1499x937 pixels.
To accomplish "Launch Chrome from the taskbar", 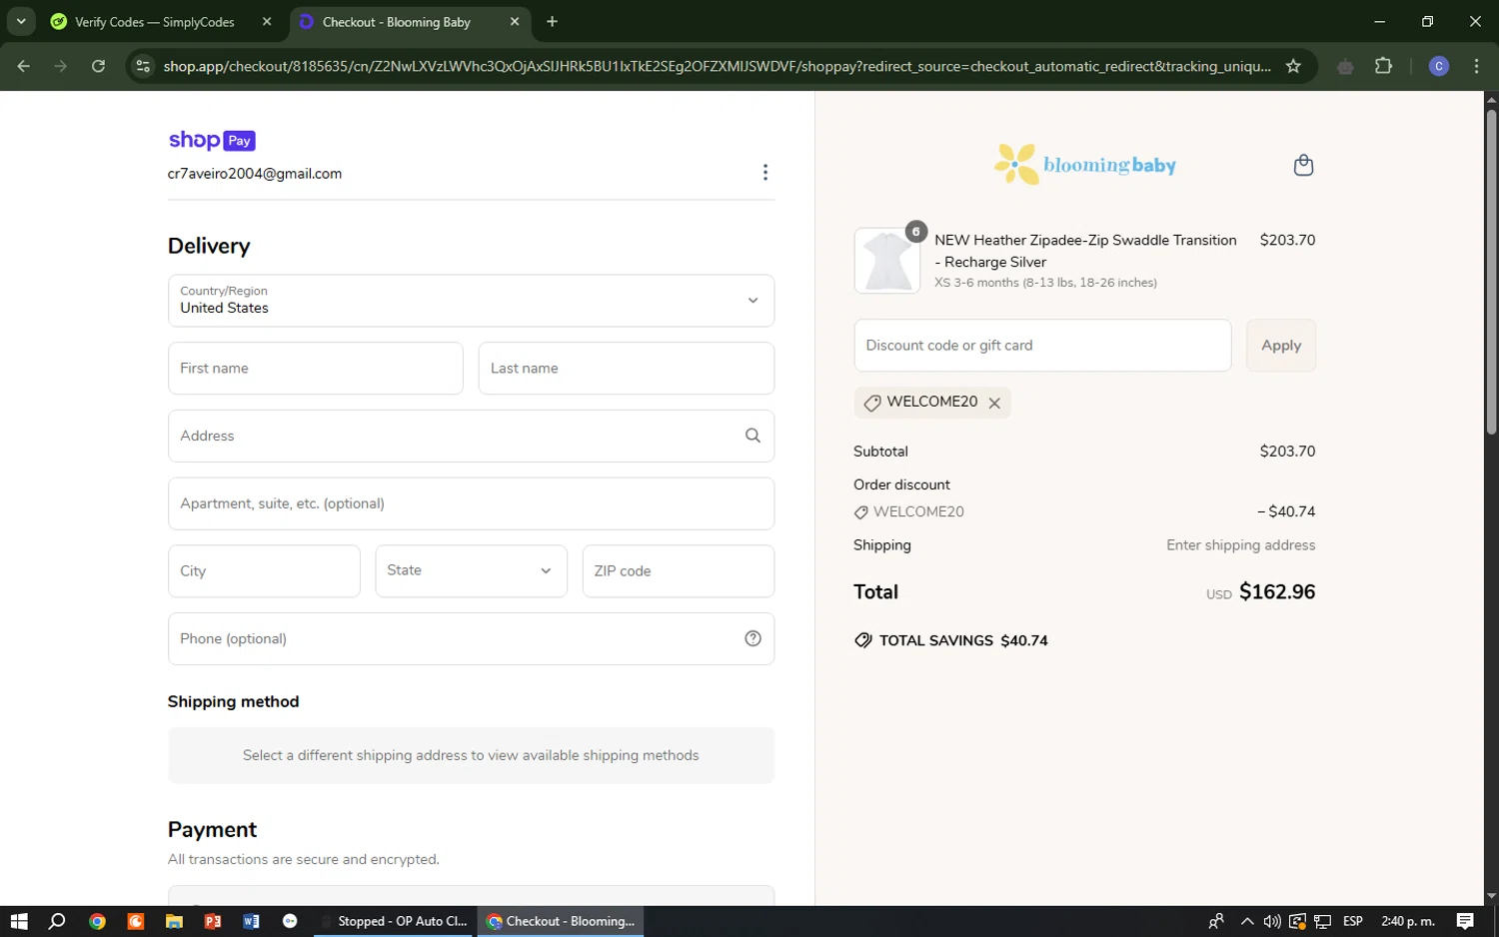I will tap(97, 921).
